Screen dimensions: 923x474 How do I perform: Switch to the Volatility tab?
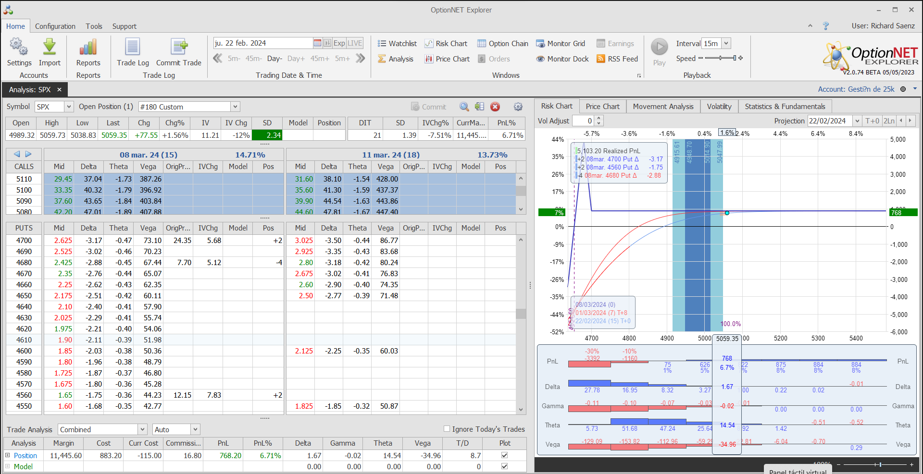coord(719,107)
